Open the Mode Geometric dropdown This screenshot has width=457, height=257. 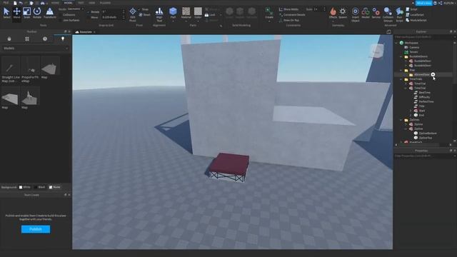coord(75,9)
